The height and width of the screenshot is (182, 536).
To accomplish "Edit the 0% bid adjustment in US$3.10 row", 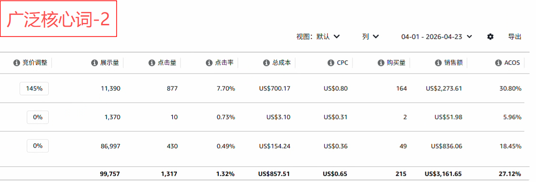I will click(38, 117).
